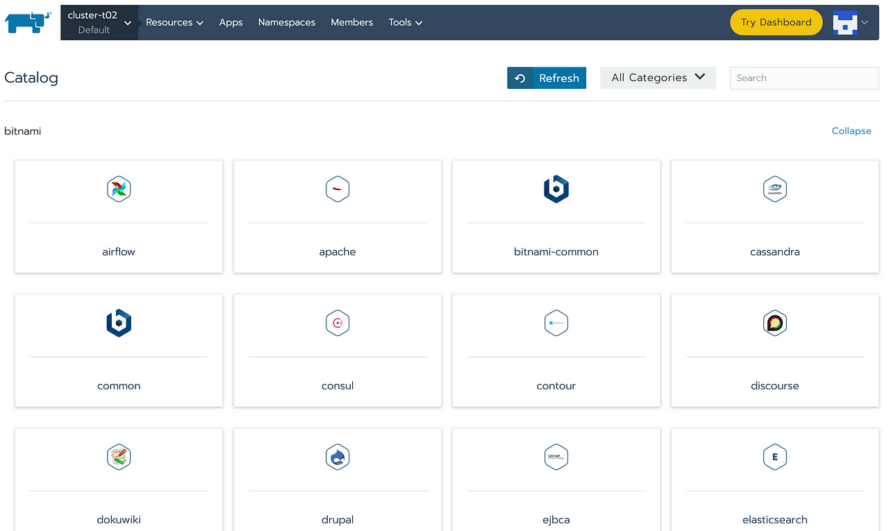Screen dimensions: 889x531
Task: Select the common card name
Action: pos(119,386)
